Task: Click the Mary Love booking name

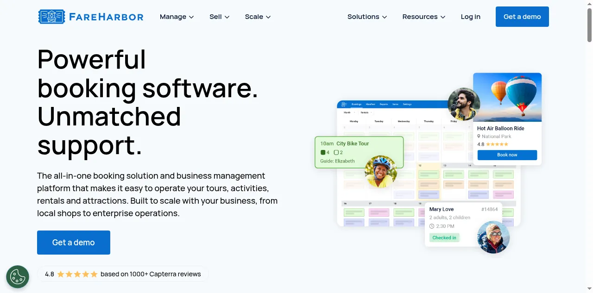Action: pyautogui.click(x=442, y=209)
